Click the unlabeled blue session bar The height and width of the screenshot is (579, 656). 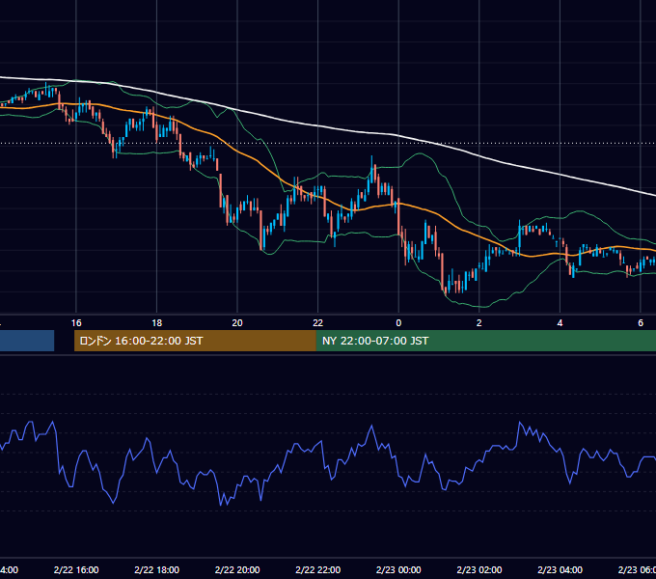pyautogui.click(x=27, y=341)
